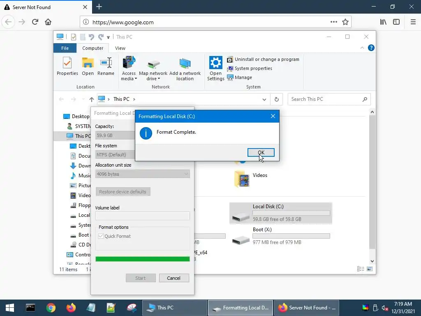Select Music in the navigation pane
421x316 pixels.
pos(81,176)
